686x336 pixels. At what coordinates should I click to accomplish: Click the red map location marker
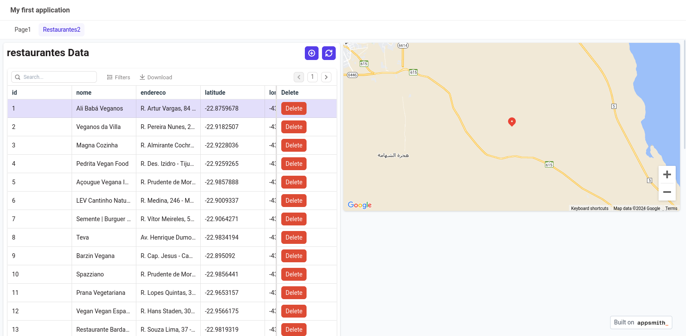(511, 122)
